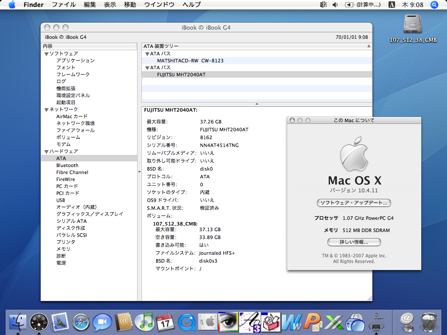The image size is (447, 335).
Task: Open the Address Book Dock icon
Action: pyautogui.click(x=123, y=322)
